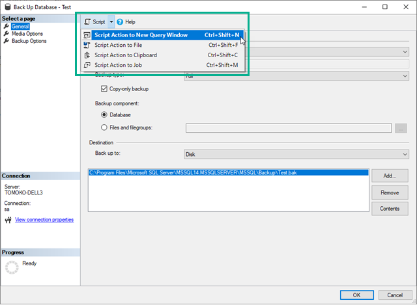
Task: Select the Database radio button
Action: (x=104, y=114)
